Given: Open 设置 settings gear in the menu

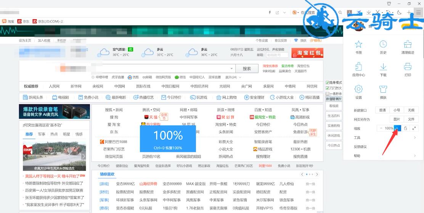Looking at the screenshot, I should 358,92.
